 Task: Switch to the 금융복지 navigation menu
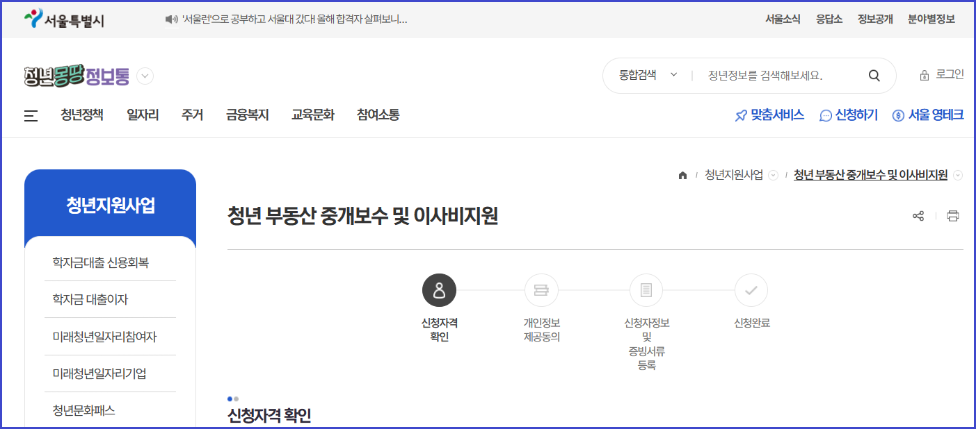click(247, 115)
